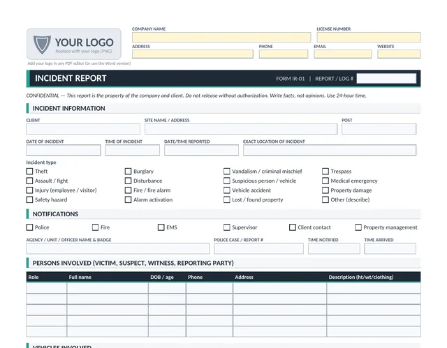Check the Theft checkbox
This screenshot has width=447, height=348.
(29, 172)
